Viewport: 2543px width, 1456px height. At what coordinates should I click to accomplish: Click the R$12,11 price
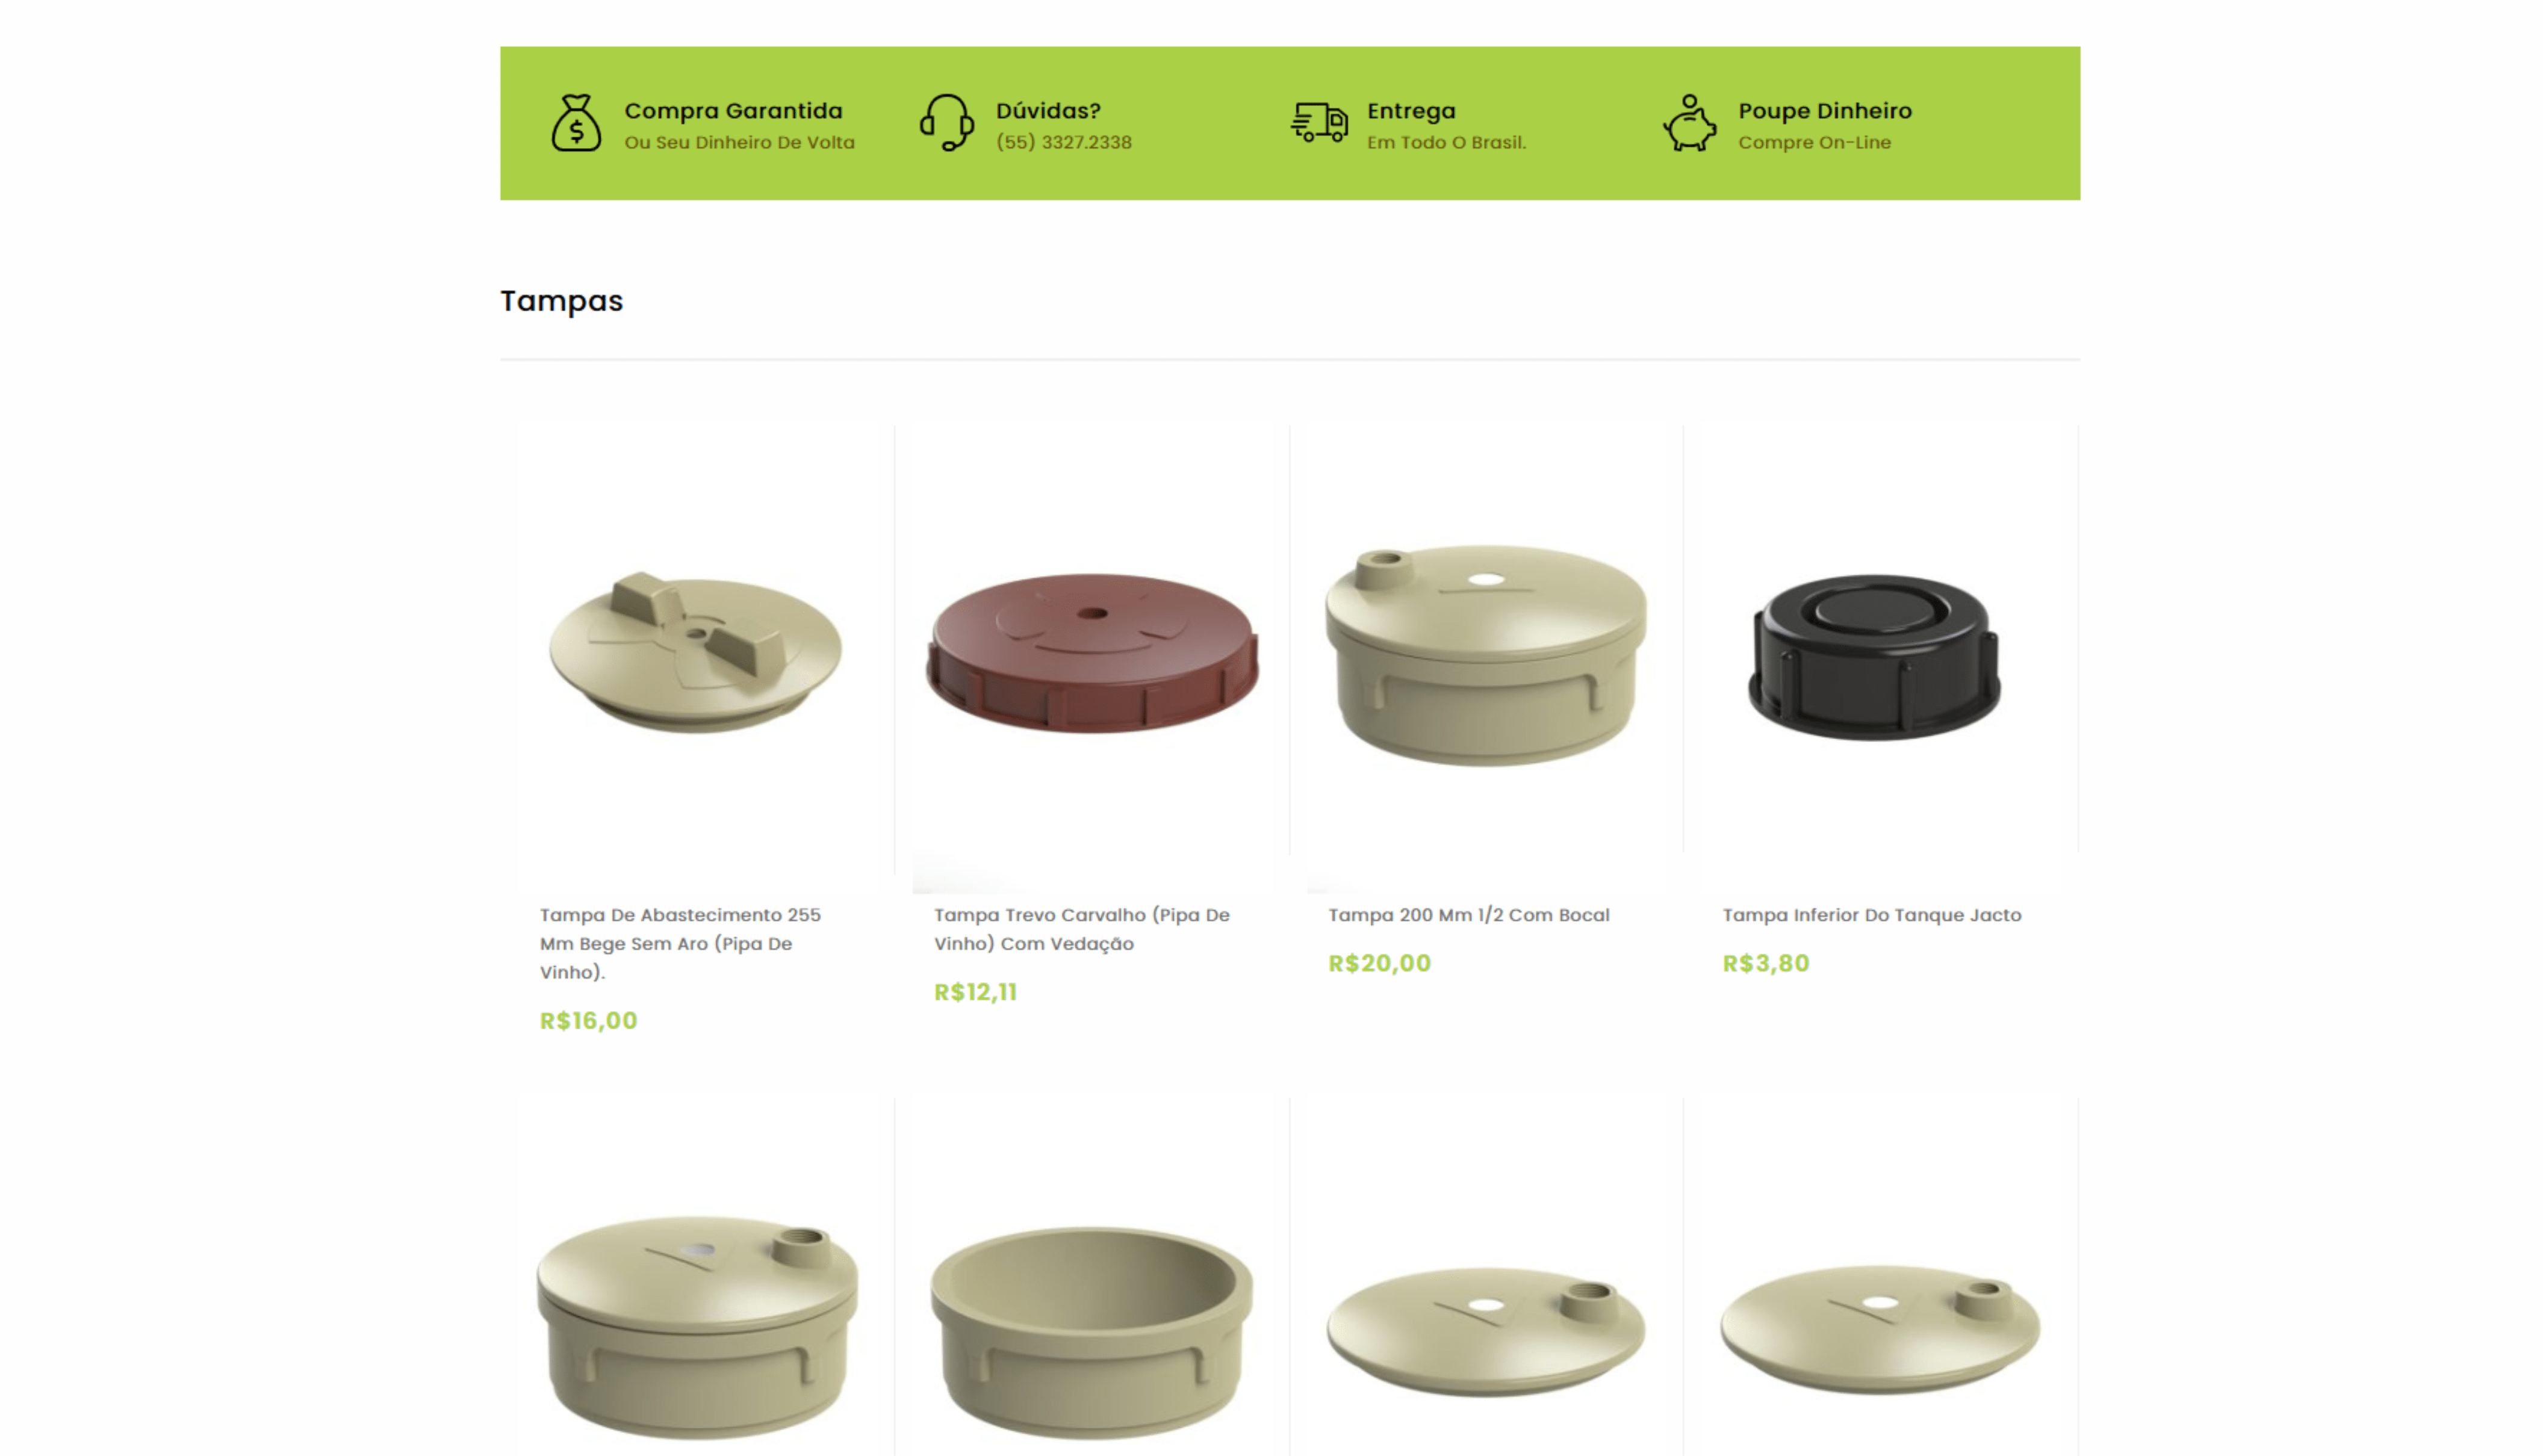point(975,992)
